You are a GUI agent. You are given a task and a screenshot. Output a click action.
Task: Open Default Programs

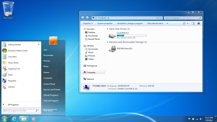pyautogui.click(x=51, y=95)
